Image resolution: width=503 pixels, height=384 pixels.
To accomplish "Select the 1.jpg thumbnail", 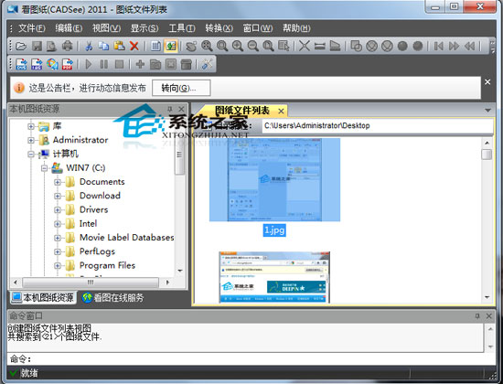I will click(274, 187).
